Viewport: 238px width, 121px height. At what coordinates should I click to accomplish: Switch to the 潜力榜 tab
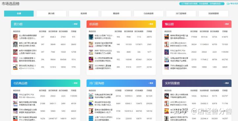pos(51,14)
